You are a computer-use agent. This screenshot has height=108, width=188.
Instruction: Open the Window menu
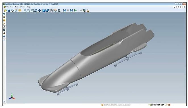23,7
